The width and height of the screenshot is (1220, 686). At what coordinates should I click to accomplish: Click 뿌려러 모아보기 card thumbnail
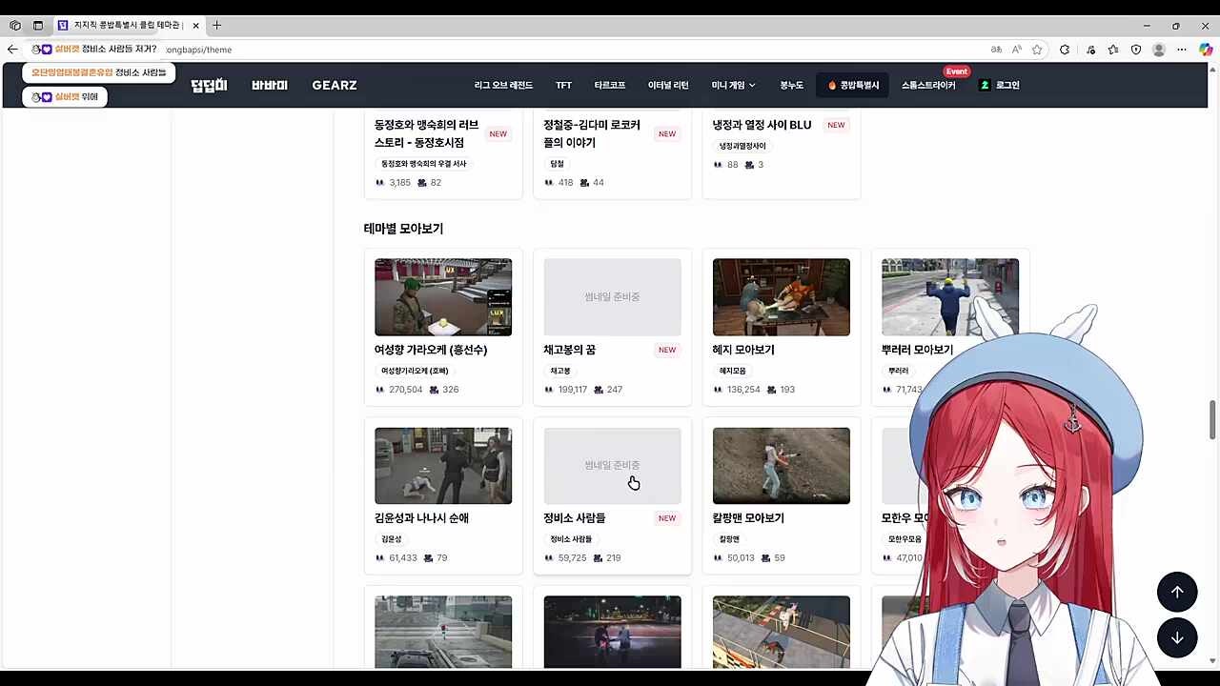click(x=950, y=296)
